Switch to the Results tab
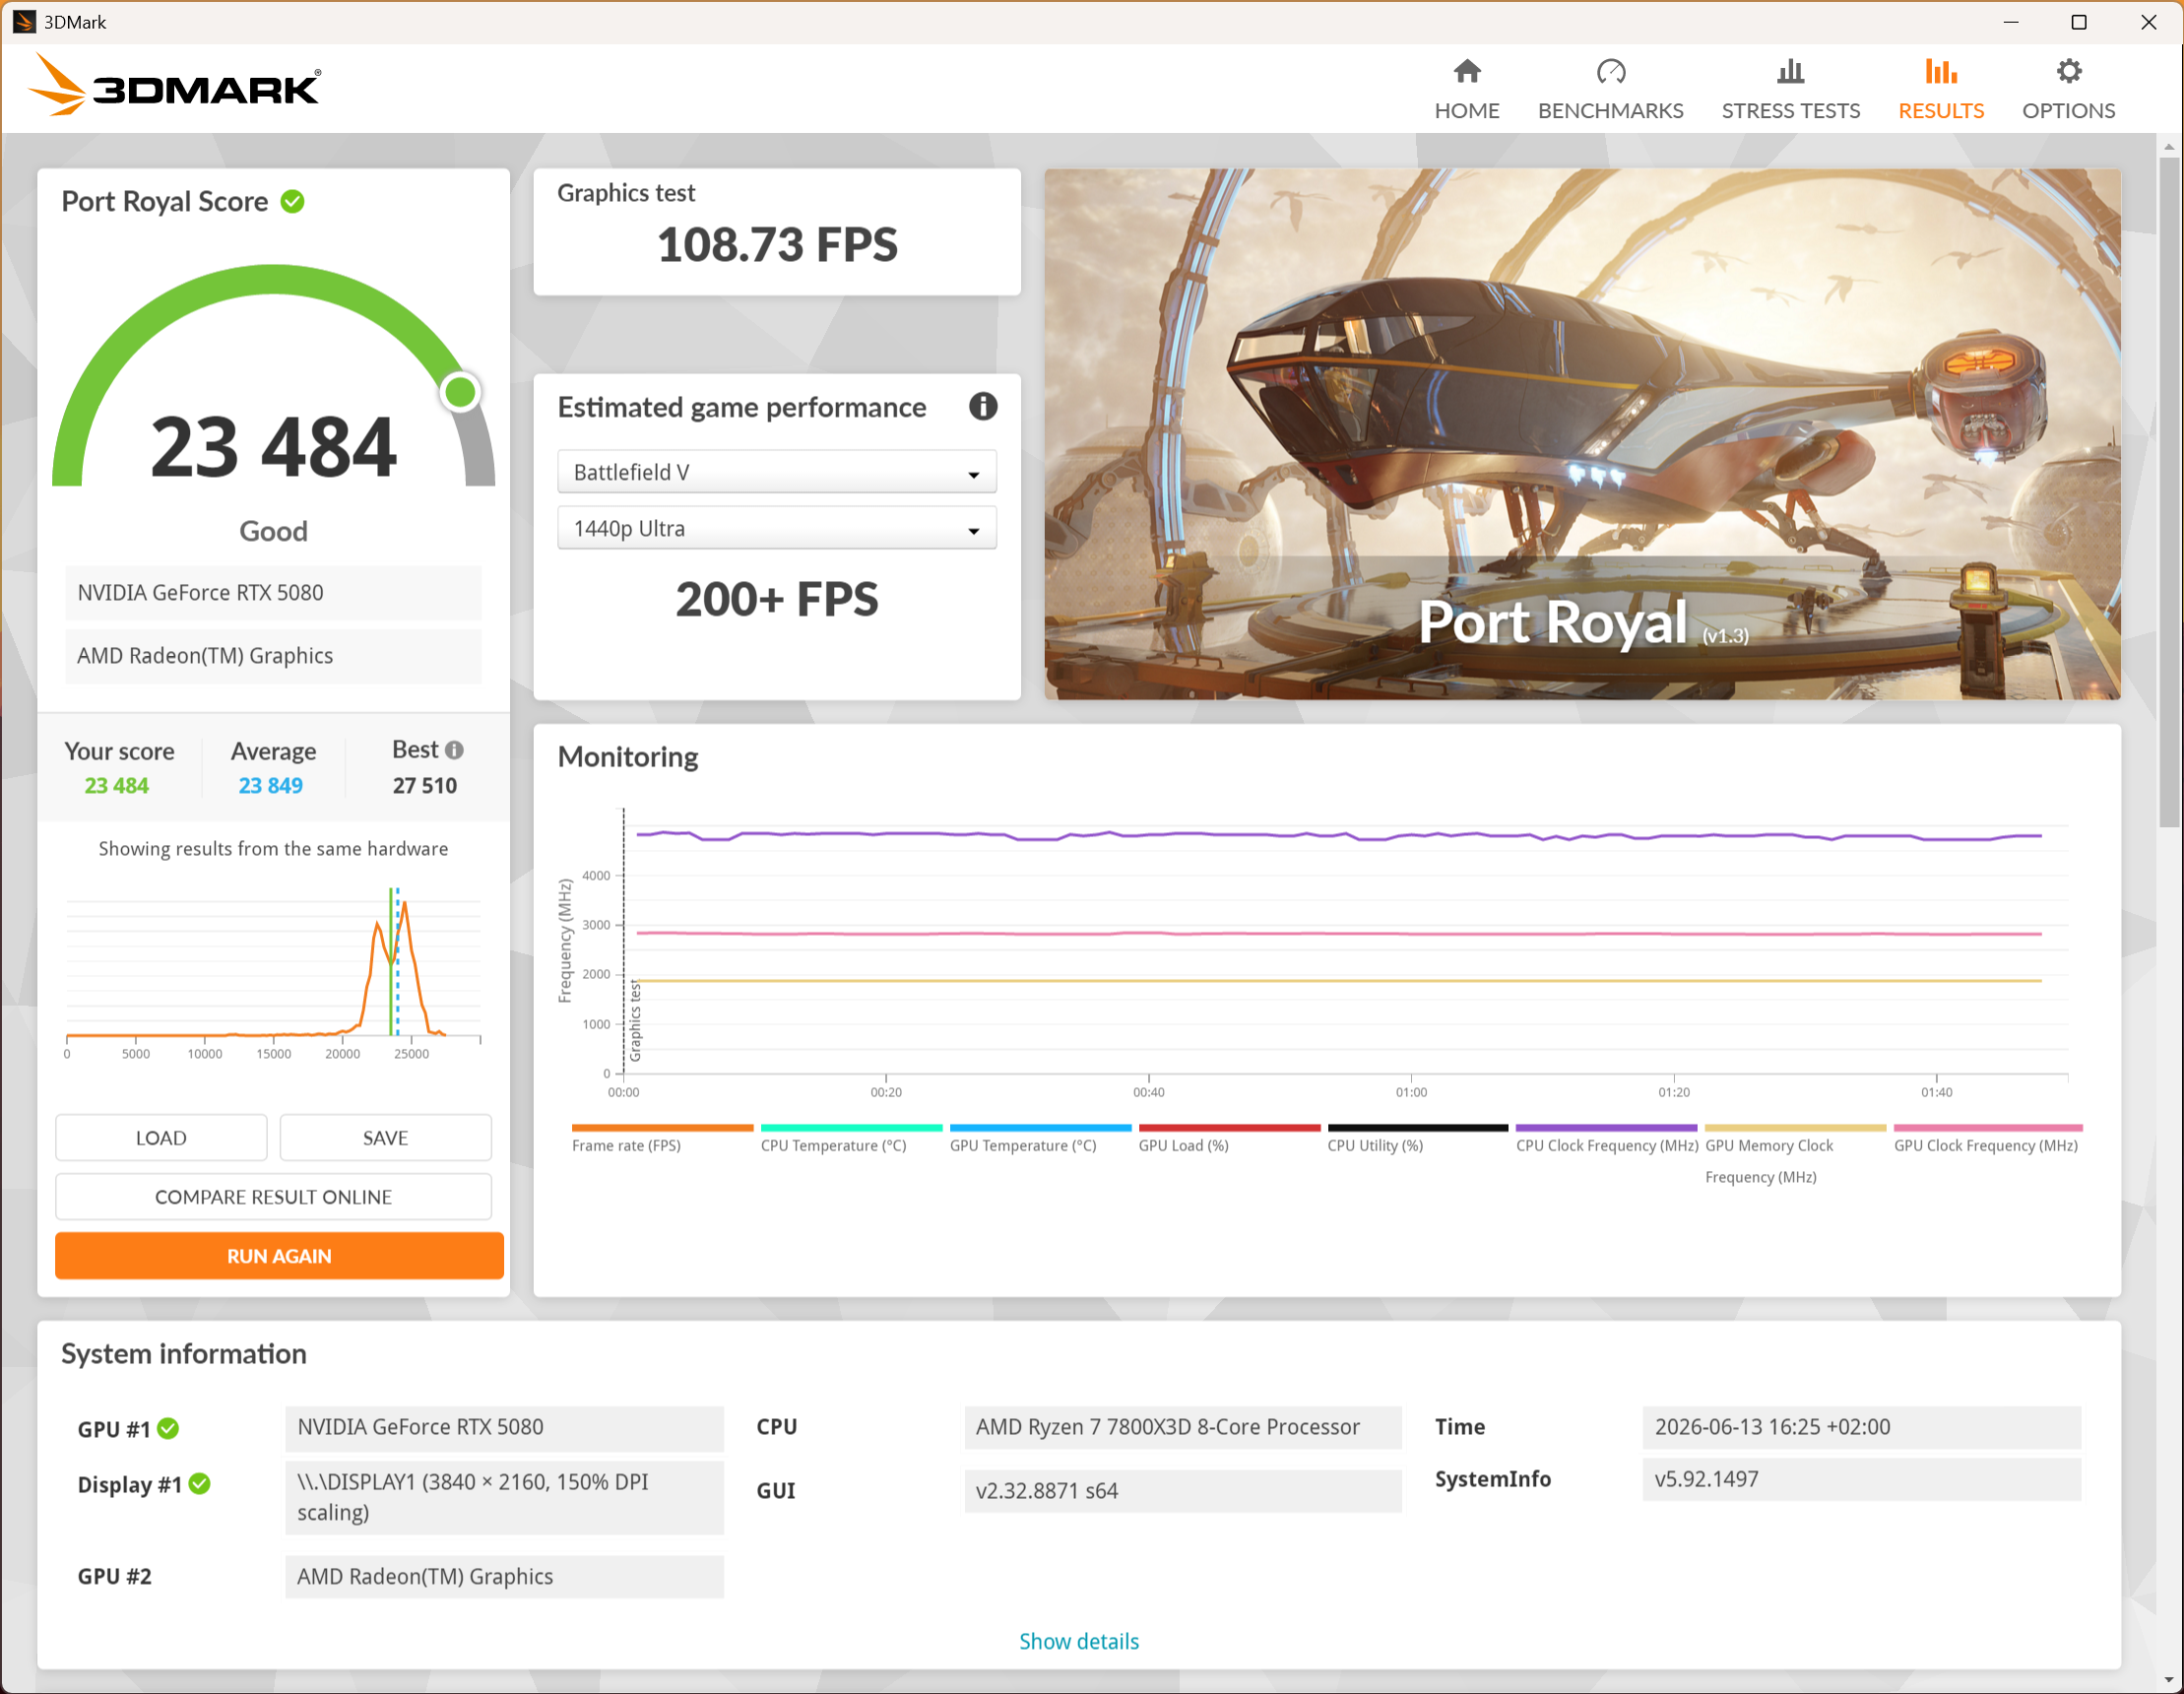2184x1694 pixels. 1940,89
